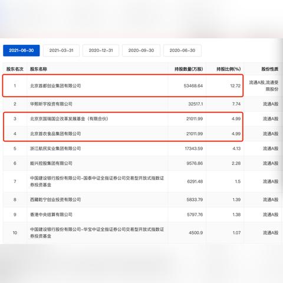Click the percentage value 1.39
The image size is (283, 283).
pyautogui.click(x=236, y=200)
